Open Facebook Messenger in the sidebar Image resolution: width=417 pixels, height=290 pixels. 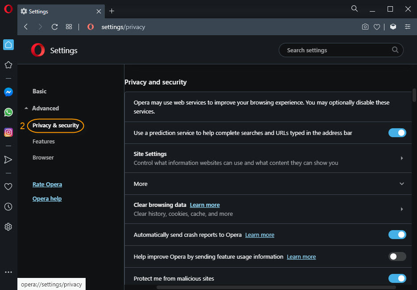8,92
